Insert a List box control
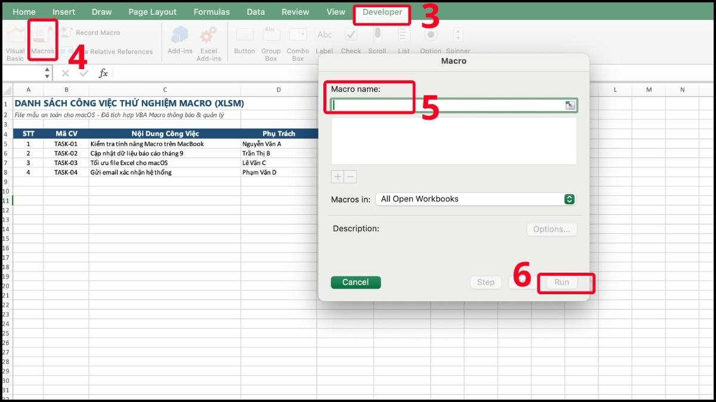The image size is (716, 402). pos(404,40)
